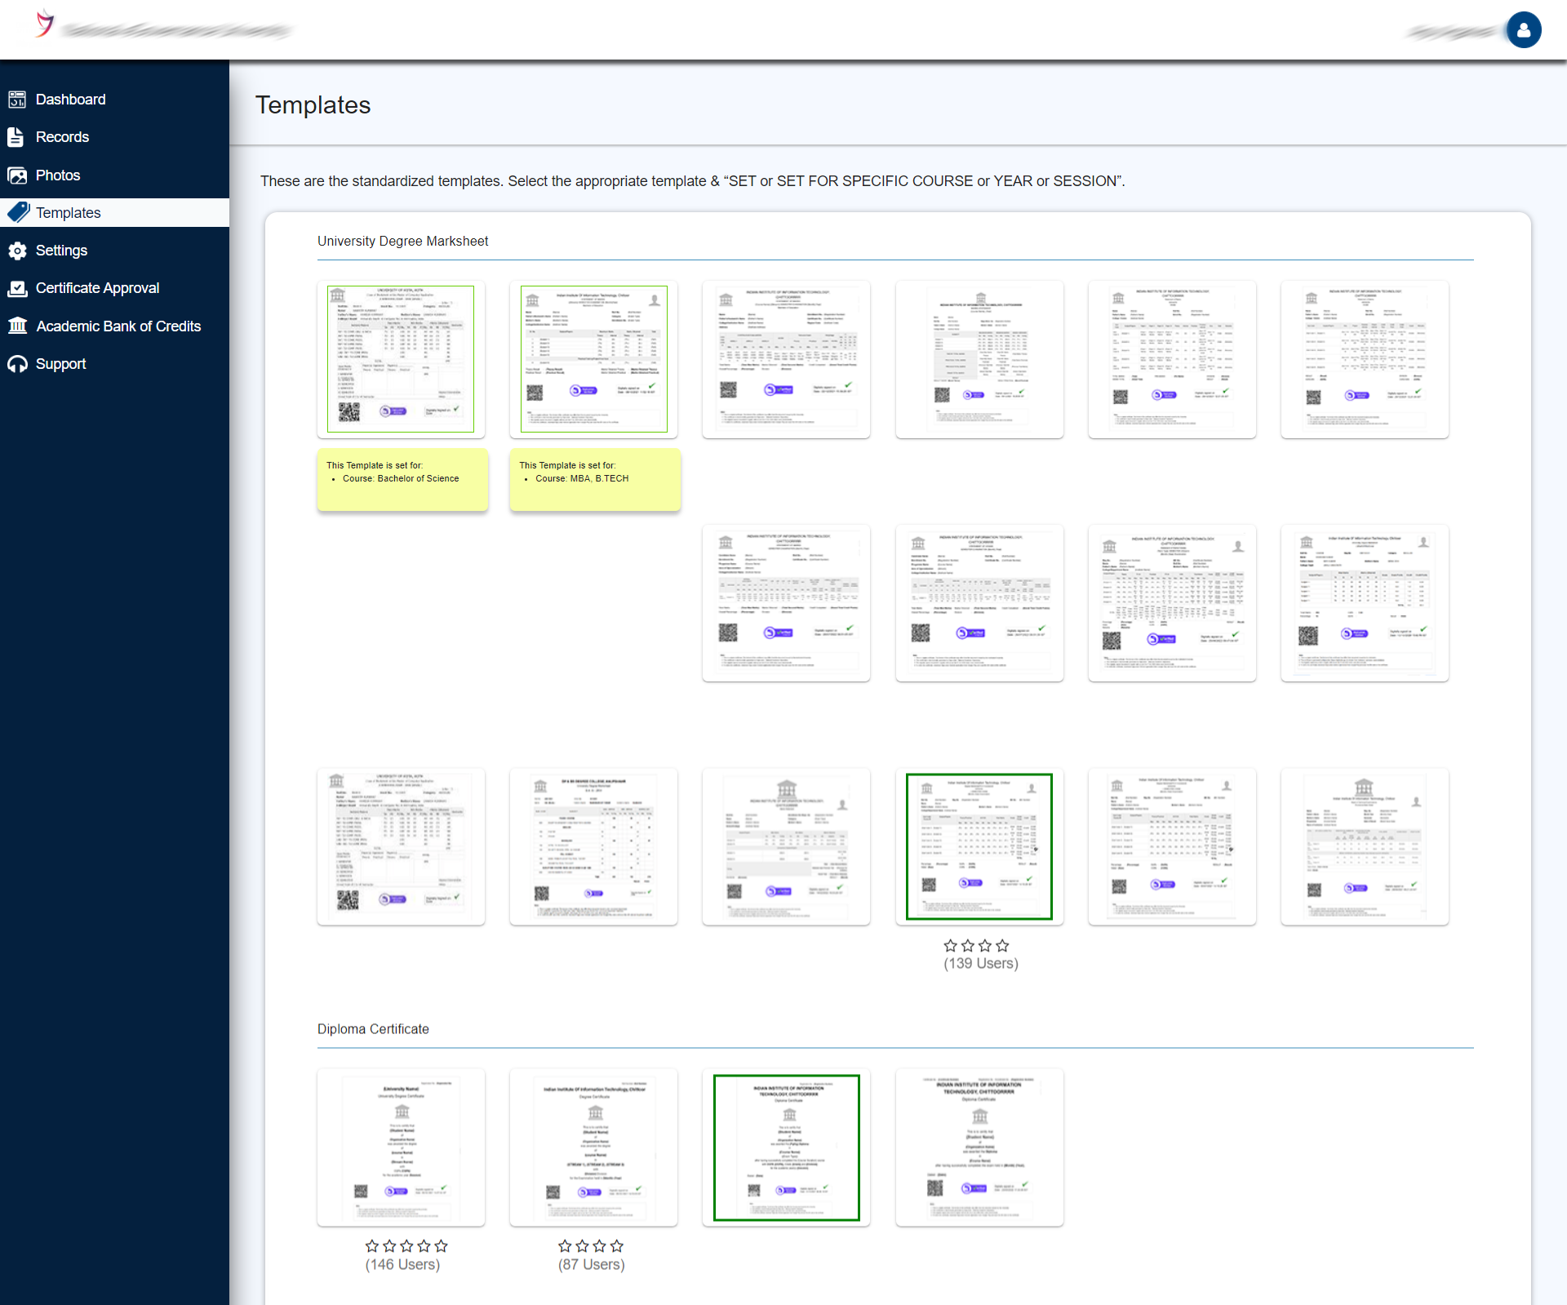Open the user profile avatar icon

tap(1523, 30)
